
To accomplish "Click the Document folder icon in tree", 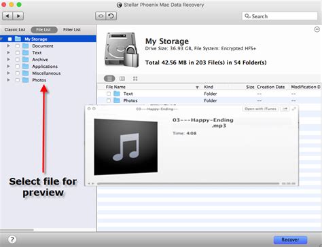I will [x=26, y=46].
